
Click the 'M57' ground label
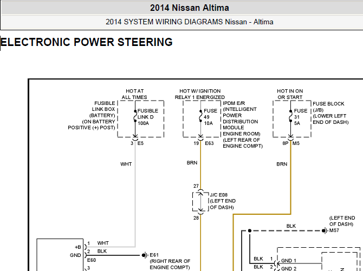click(x=334, y=230)
